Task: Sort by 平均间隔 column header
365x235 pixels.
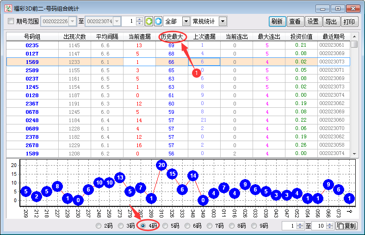Action: [x=107, y=37]
